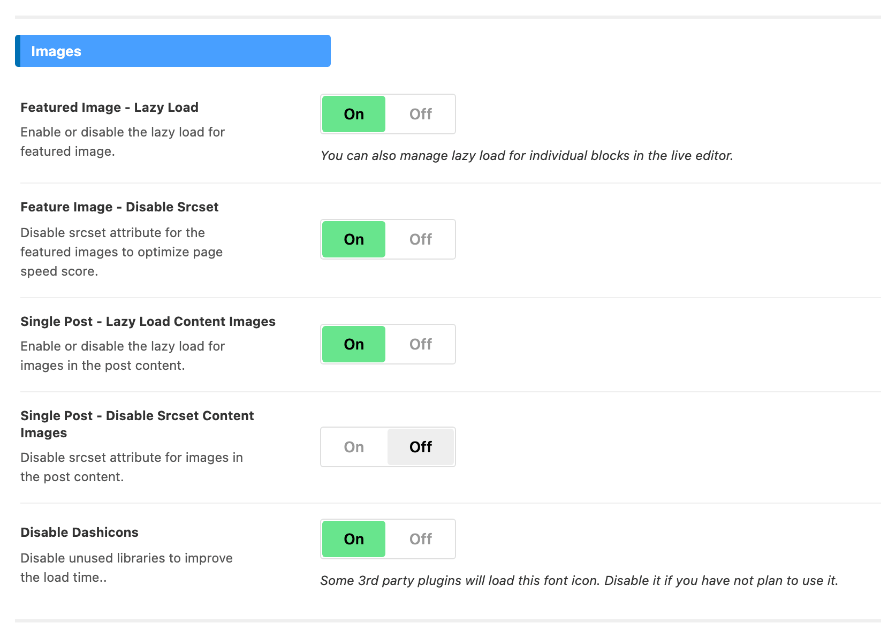Click Off for Single Post Disable Srcset Content Images
This screenshot has width=896, height=623.
421,447
